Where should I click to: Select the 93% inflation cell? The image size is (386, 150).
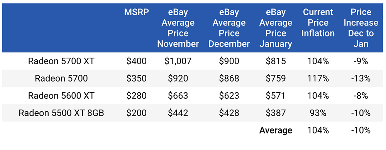(x=318, y=113)
